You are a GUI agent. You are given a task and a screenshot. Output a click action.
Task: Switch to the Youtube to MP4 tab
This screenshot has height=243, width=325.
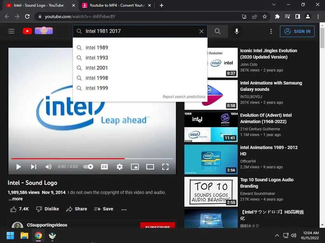(117, 5)
